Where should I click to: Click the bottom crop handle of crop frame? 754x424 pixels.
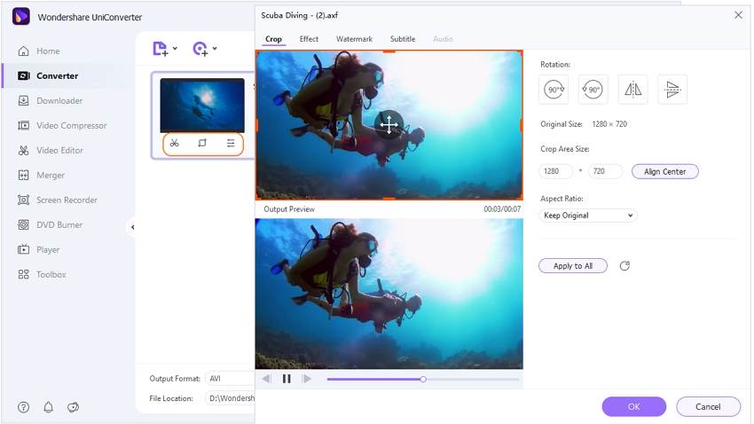[389, 198]
